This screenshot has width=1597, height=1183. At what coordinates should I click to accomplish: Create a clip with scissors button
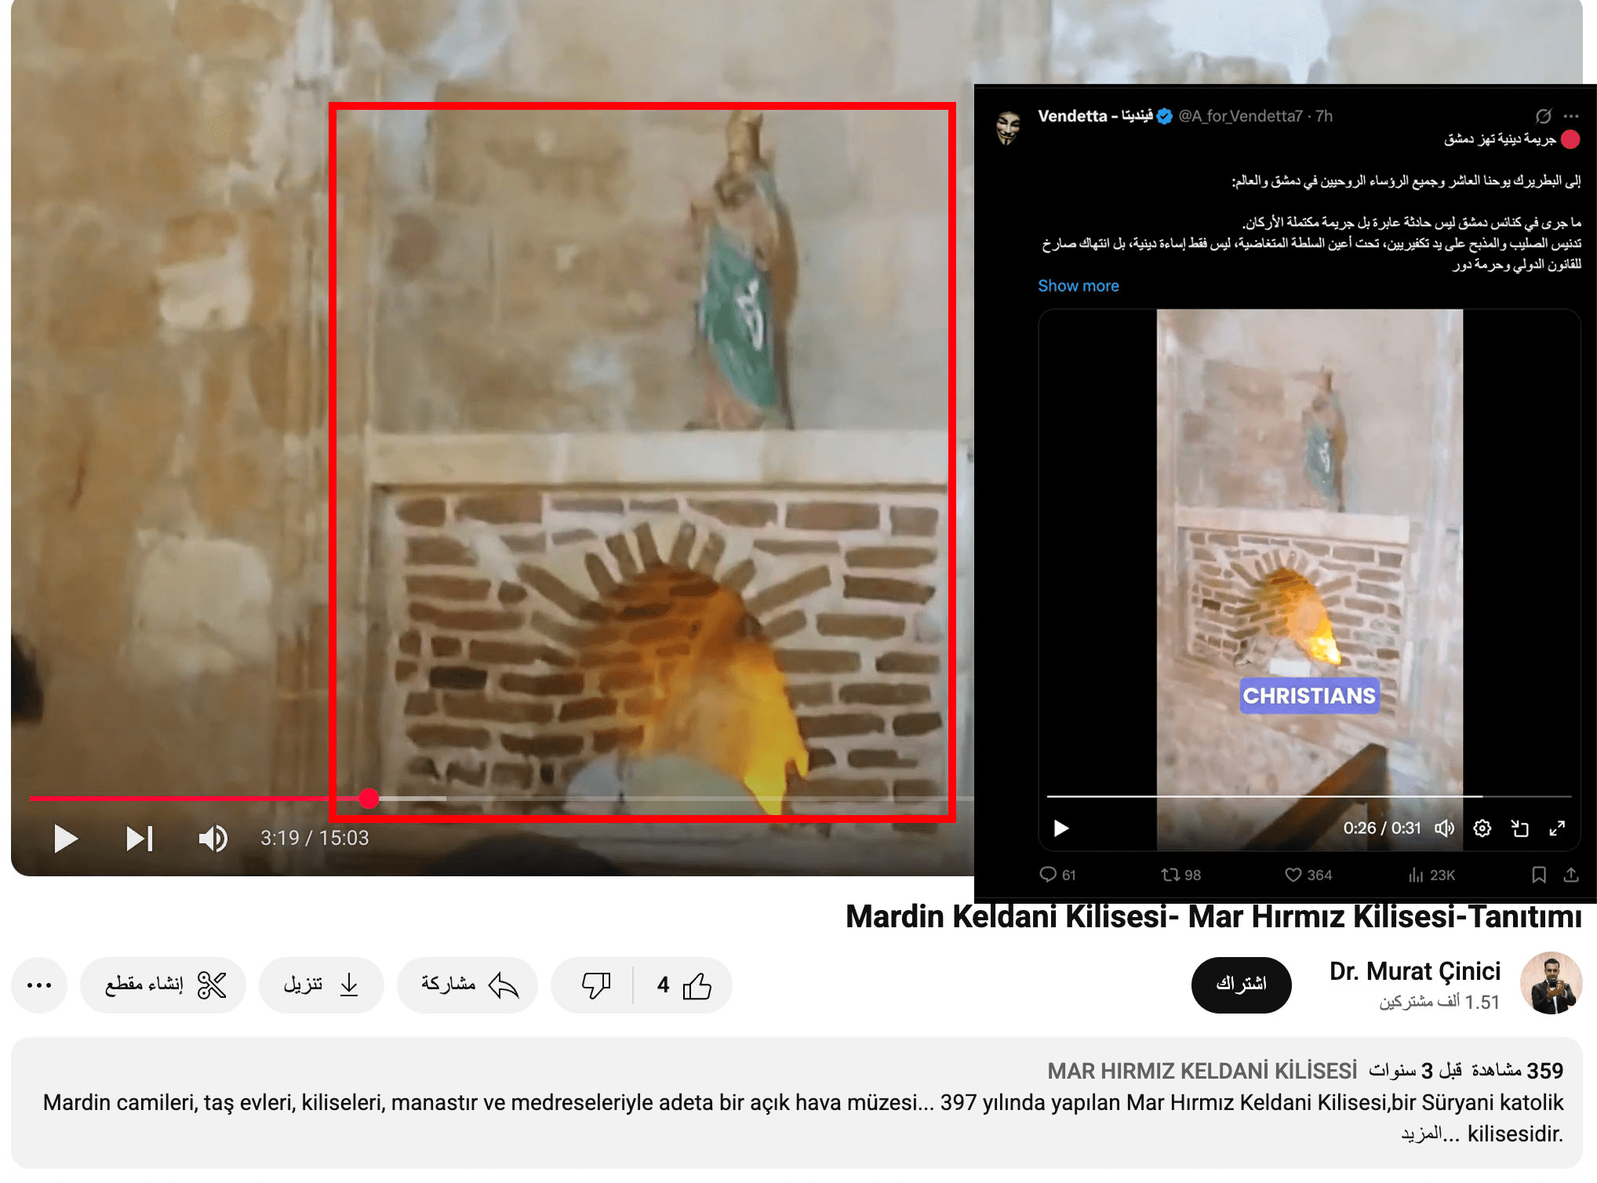point(164,985)
